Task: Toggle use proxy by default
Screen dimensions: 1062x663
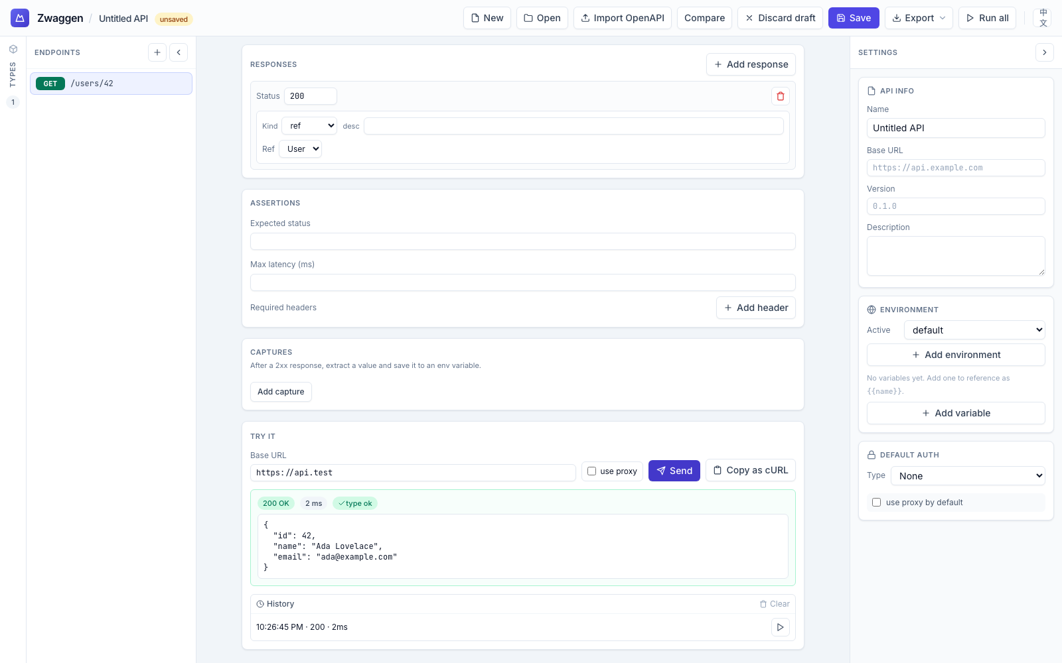Action: 877,503
